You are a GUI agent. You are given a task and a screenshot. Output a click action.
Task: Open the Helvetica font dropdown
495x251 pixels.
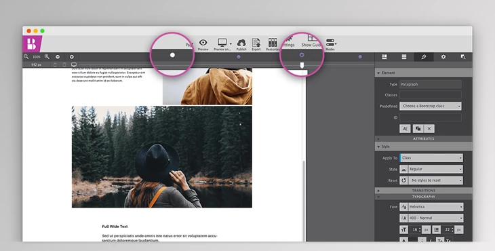point(435,207)
